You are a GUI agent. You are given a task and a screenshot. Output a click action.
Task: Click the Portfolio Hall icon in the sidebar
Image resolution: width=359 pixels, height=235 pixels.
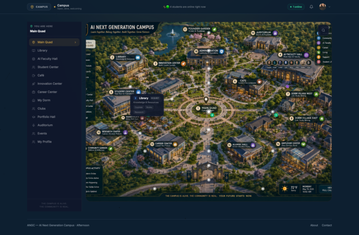pos(33,117)
